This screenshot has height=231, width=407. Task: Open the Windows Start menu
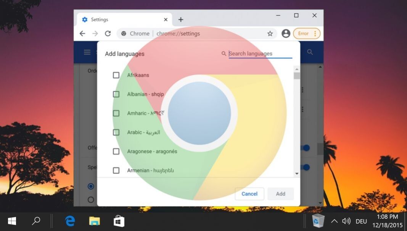click(12, 221)
